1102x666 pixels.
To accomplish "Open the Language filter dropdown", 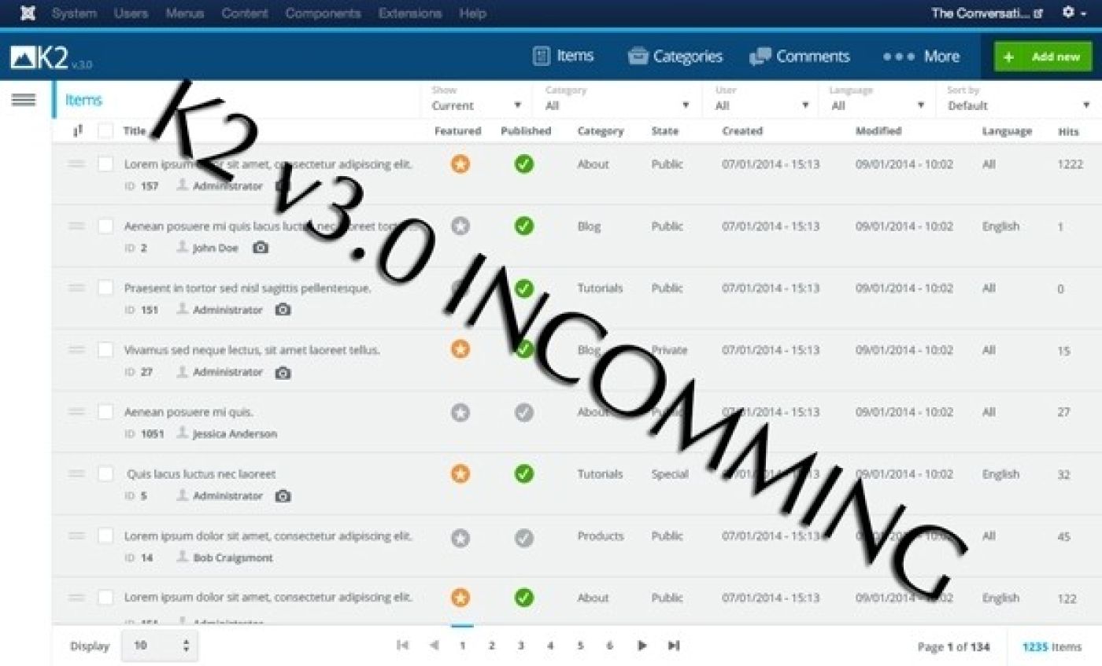I will pyautogui.click(x=878, y=99).
